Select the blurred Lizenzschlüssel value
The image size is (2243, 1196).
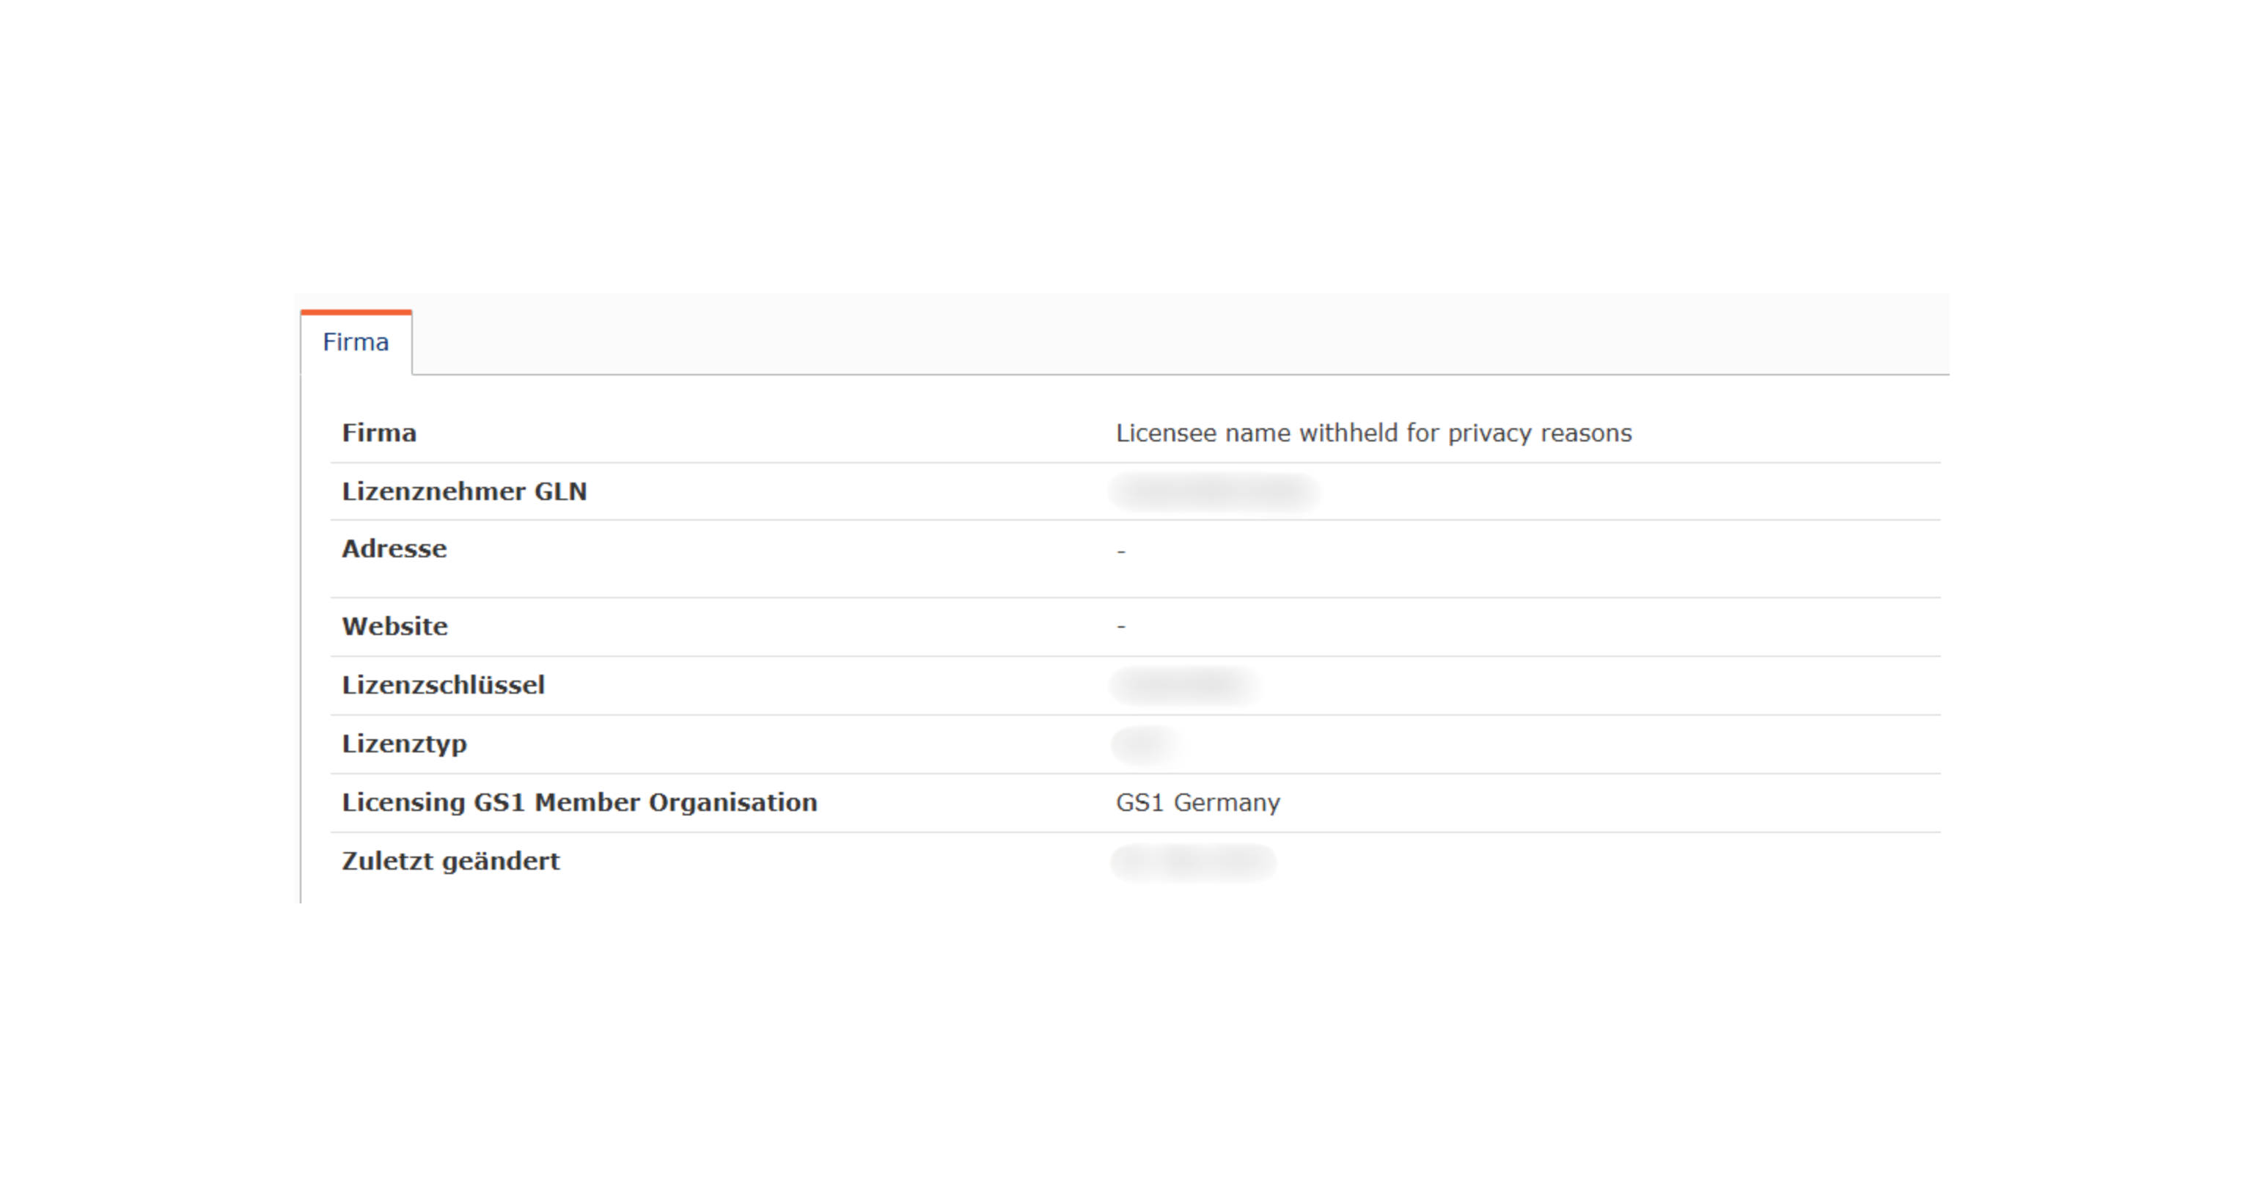pos(1184,686)
